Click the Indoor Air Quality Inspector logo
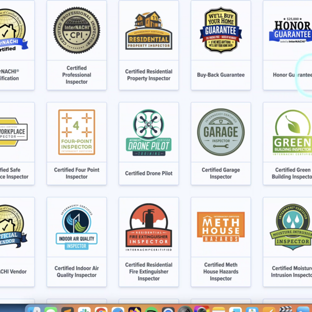 point(77,227)
